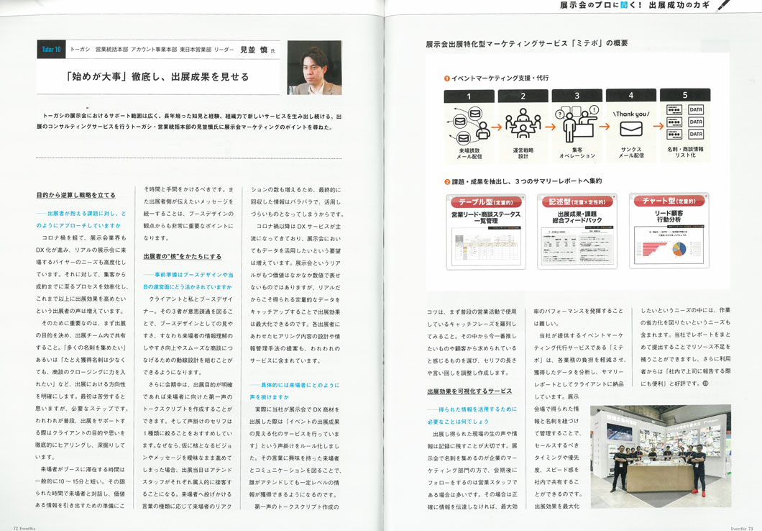Click the interviewee name 見並 慎

pyautogui.click(x=254, y=50)
